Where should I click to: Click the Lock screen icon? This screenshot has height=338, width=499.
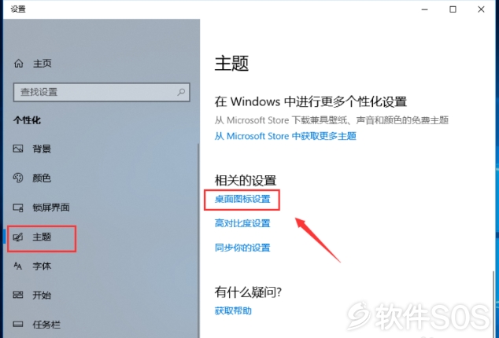[18, 208]
